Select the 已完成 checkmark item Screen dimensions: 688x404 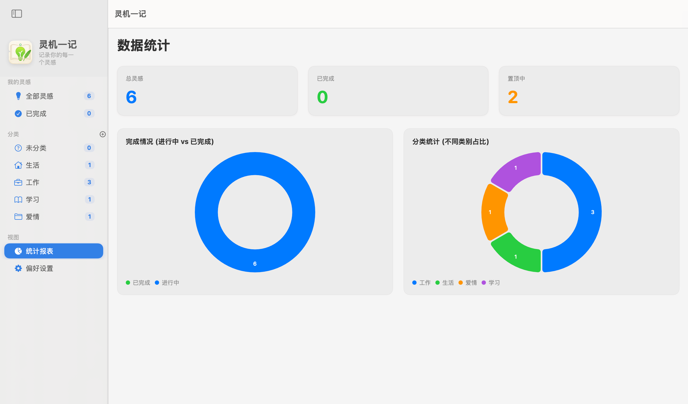pyautogui.click(x=36, y=114)
